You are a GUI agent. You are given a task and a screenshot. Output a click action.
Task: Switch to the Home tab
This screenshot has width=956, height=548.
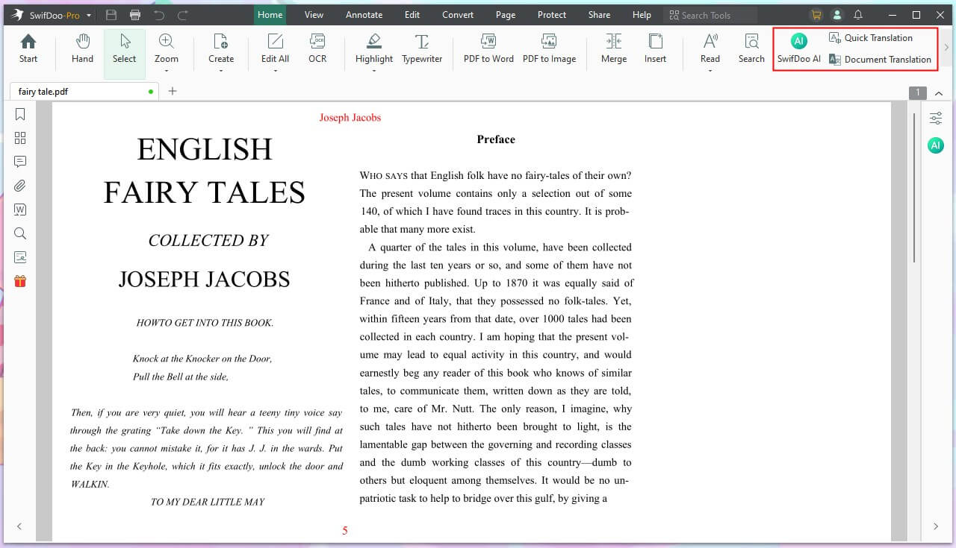[270, 15]
